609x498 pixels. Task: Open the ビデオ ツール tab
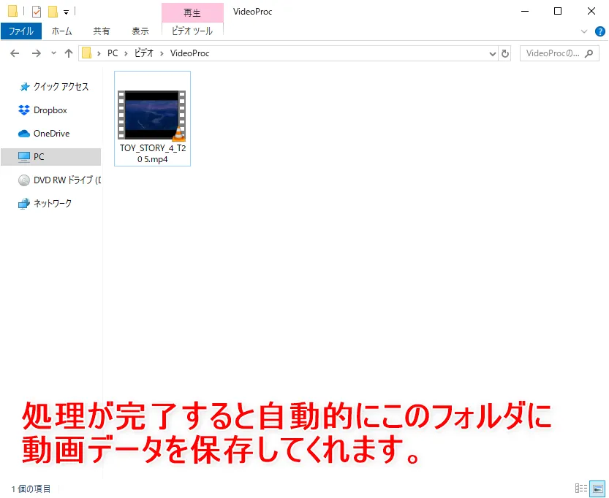click(x=192, y=31)
